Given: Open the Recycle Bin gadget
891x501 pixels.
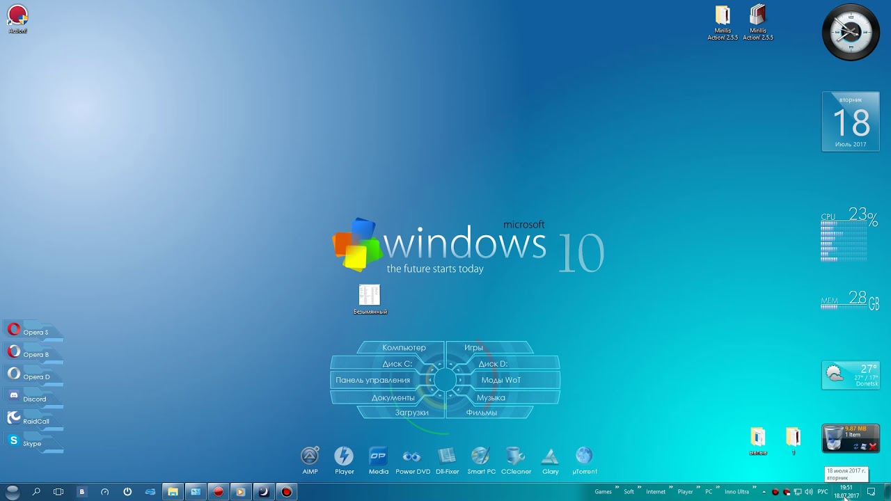Looking at the screenshot, I should tap(851, 438).
